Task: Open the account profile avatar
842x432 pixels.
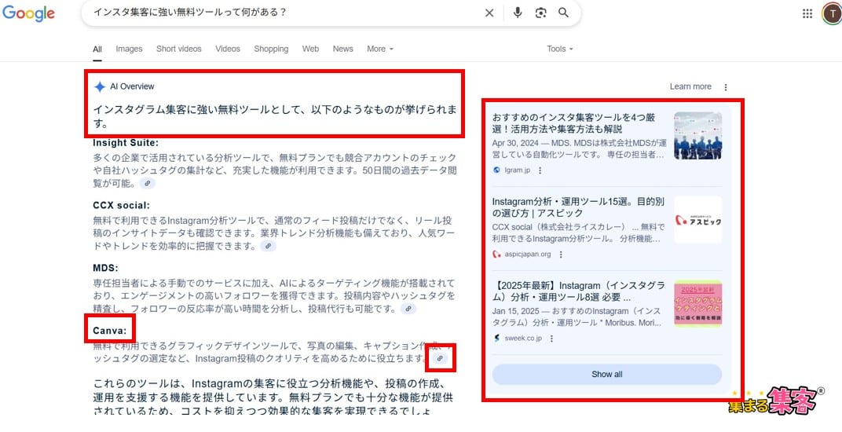Action: tap(833, 13)
